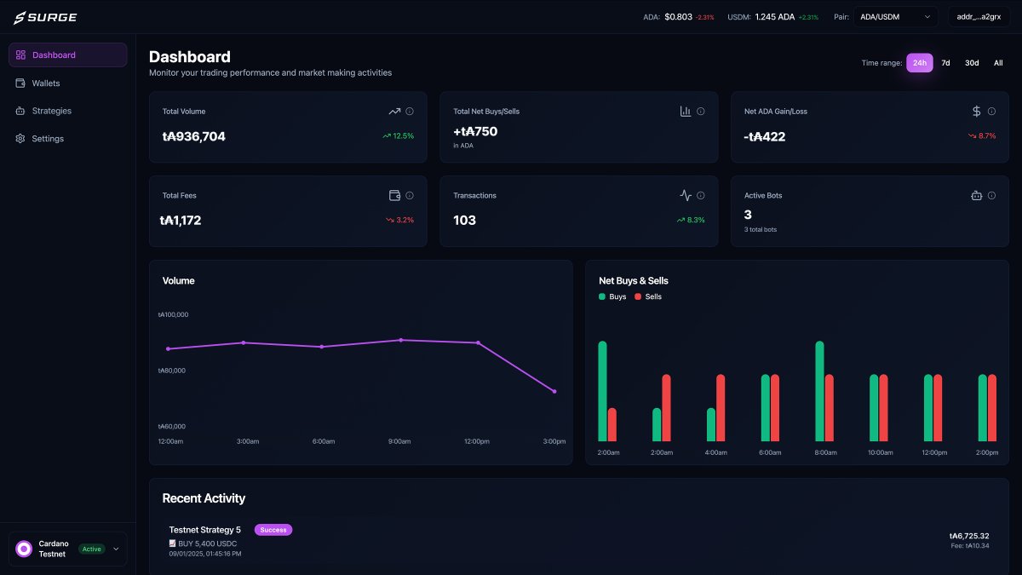Screen dimensions: 1022x575
Task: Select the All time range
Action: pos(998,63)
